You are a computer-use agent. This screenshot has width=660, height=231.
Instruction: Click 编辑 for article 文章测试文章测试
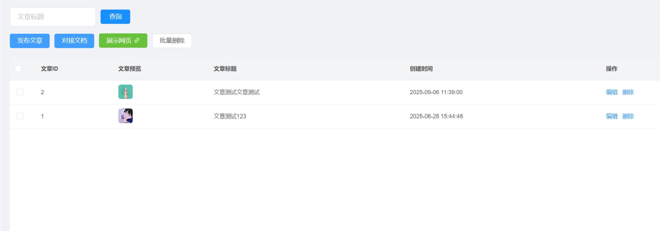tap(612, 92)
